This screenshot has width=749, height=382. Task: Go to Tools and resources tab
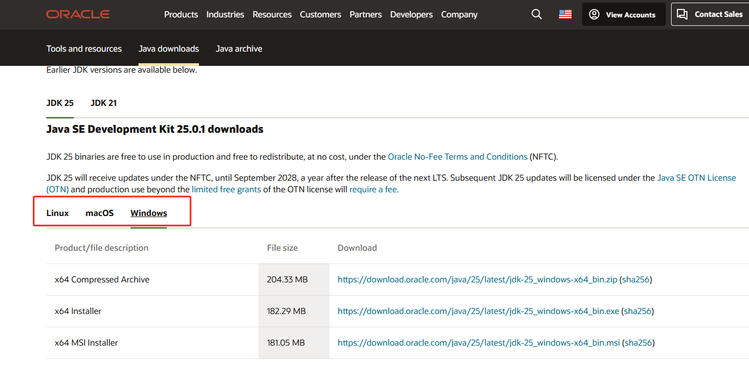click(84, 48)
